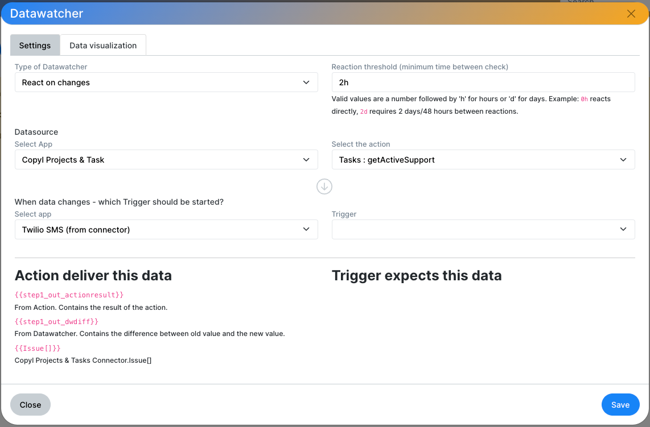Open the Type of Datawatcher dropdown
Viewport: 650px width, 427px height.
[166, 82]
